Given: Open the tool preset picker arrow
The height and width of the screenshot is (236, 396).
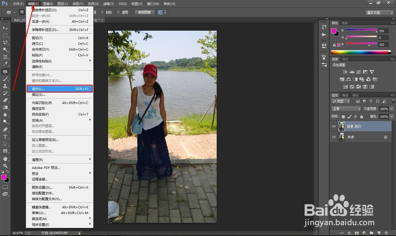Looking at the screenshot, I should (14, 12).
